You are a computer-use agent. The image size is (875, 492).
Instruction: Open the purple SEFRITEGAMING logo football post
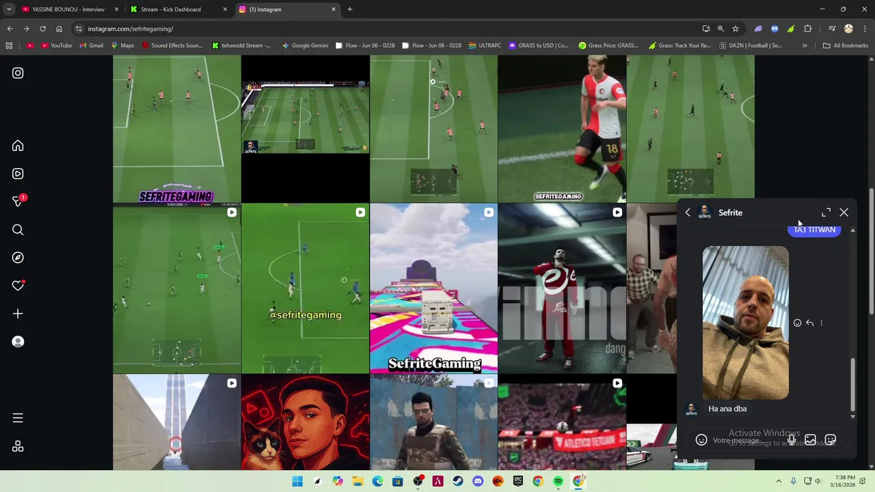click(176, 128)
